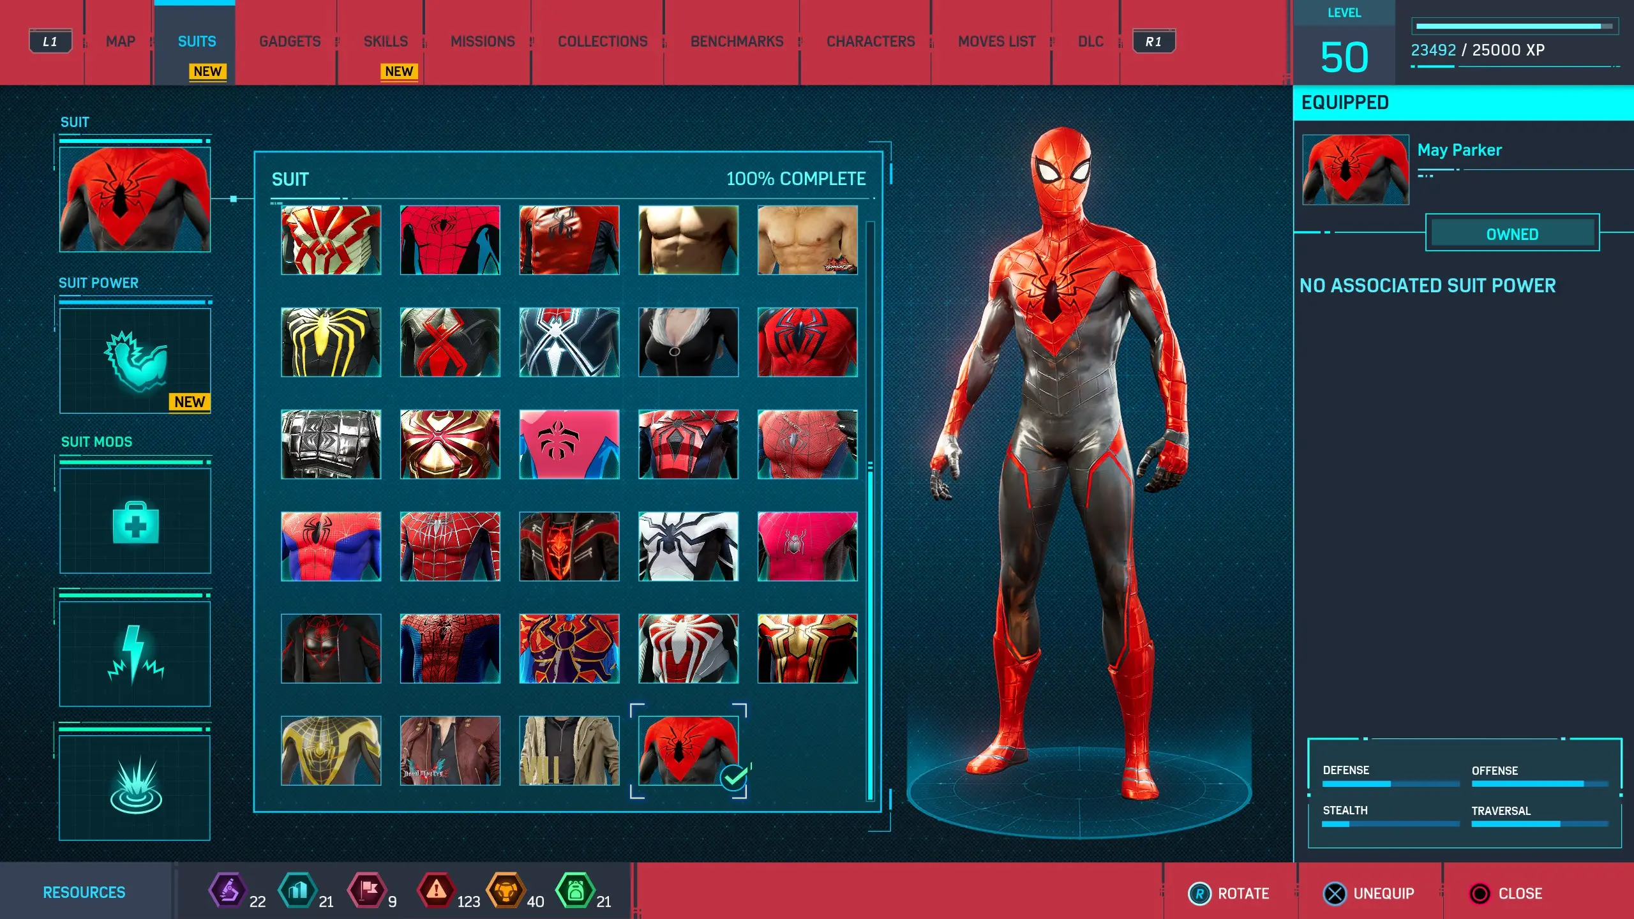Open the DLC tab

pos(1090,41)
